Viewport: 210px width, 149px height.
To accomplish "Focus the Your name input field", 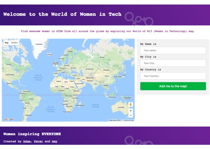I will point(173,50).
